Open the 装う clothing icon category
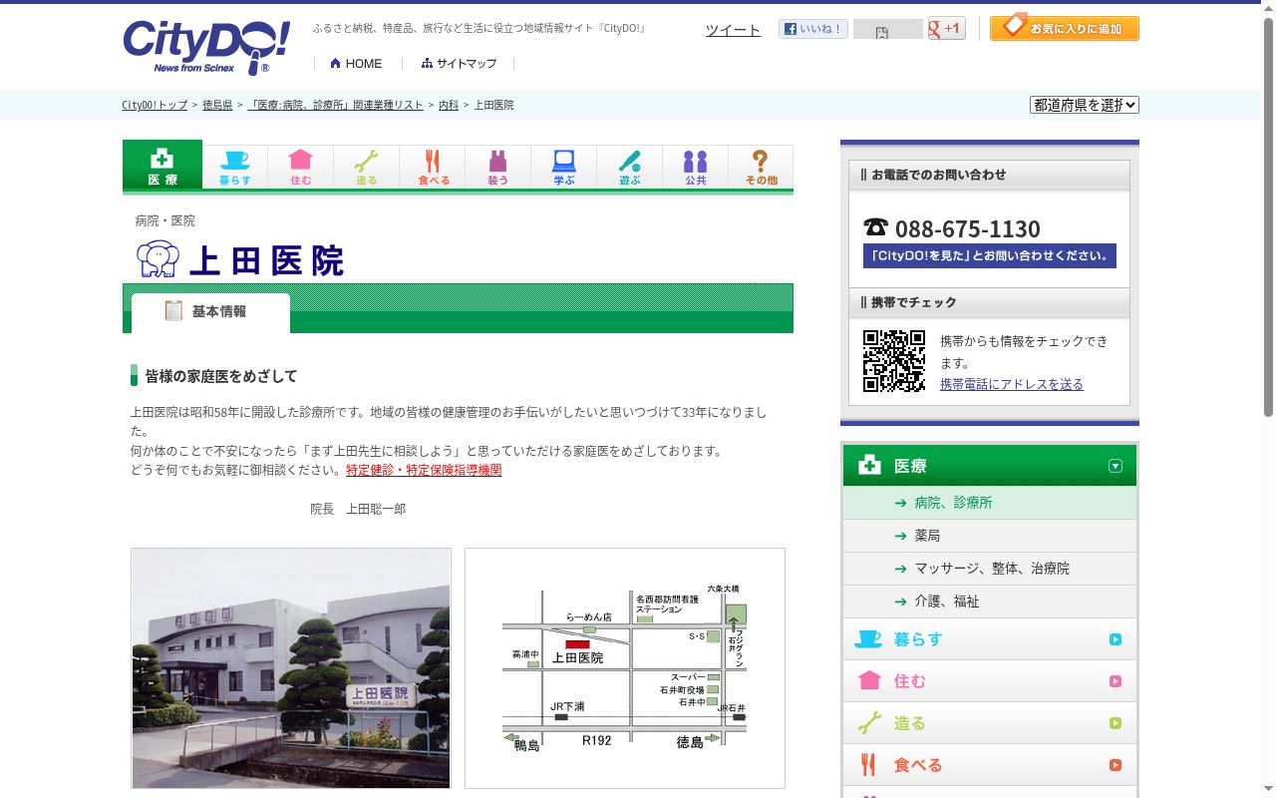The height and width of the screenshot is (798, 1276). 498,167
